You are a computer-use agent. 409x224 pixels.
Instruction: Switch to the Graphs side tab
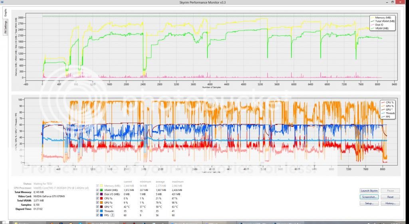click(x=6, y=13)
